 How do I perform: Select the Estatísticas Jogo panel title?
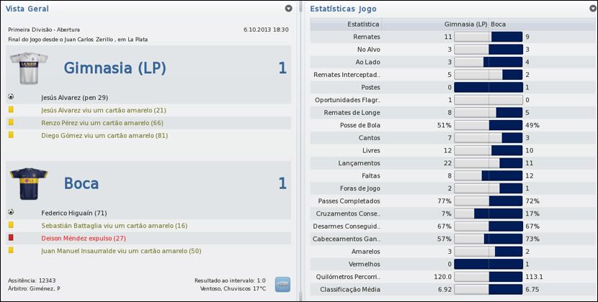point(343,9)
